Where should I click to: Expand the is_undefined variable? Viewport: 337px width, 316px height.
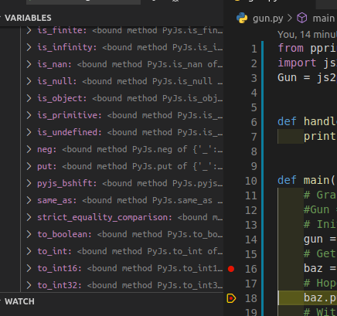click(29, 132)
